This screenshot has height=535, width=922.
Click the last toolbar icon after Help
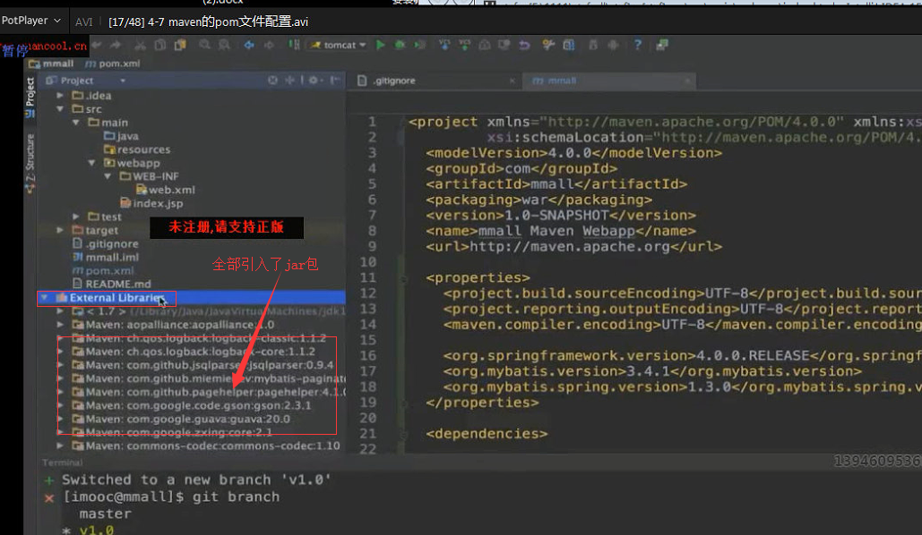[662, 45]
